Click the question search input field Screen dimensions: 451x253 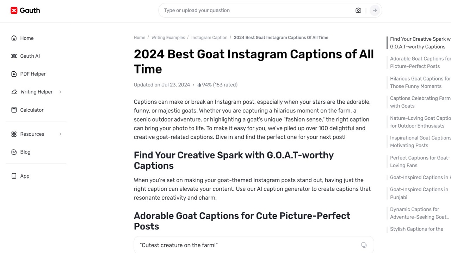click(247, 10)
